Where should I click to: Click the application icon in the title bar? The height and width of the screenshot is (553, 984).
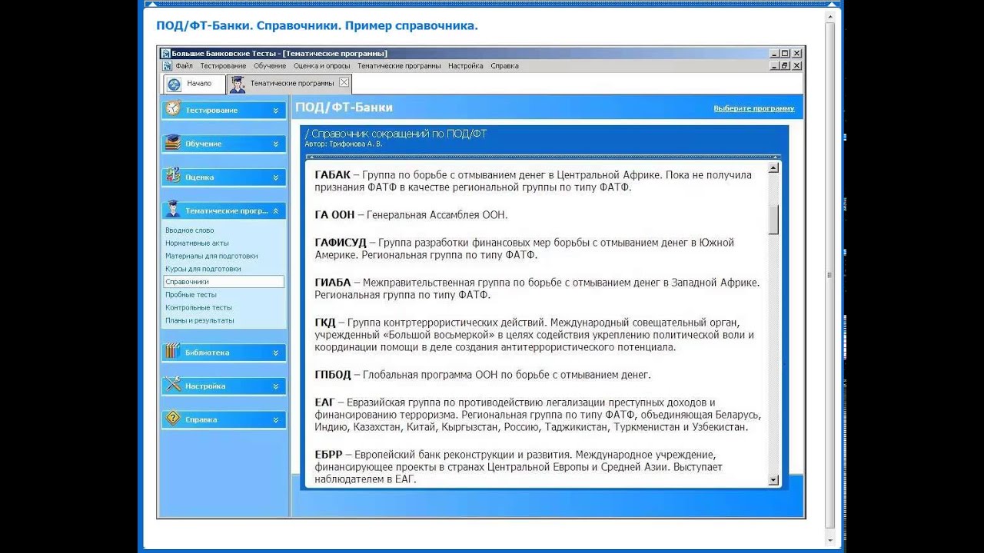[x=165, y=54]
